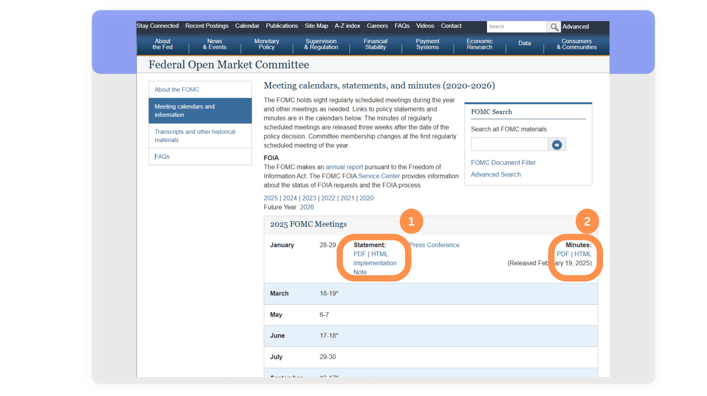Screen dimensions: 707x396
Task: Open Stay Connected link
Action: pos(157,26)
